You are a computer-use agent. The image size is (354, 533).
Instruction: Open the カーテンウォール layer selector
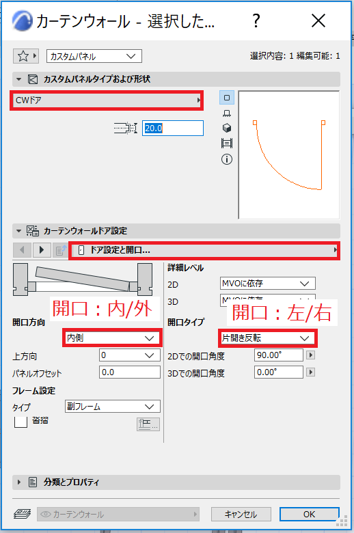click(118, 515)
